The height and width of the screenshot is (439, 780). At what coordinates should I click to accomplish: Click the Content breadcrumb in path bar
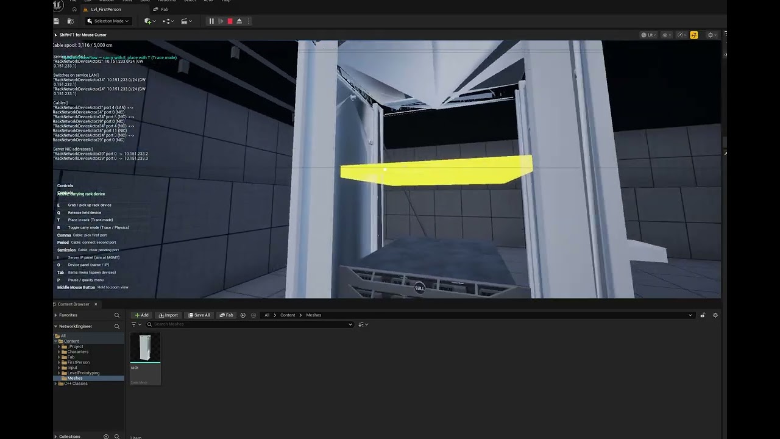pos(288,315)
